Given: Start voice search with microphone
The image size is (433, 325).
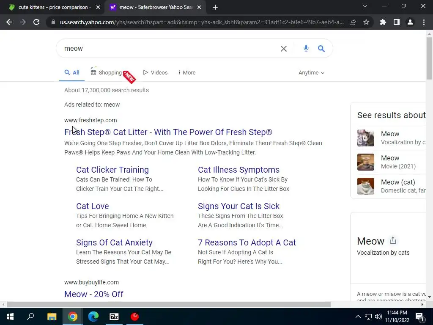Looking at the screenshot, I should (306, 48).
